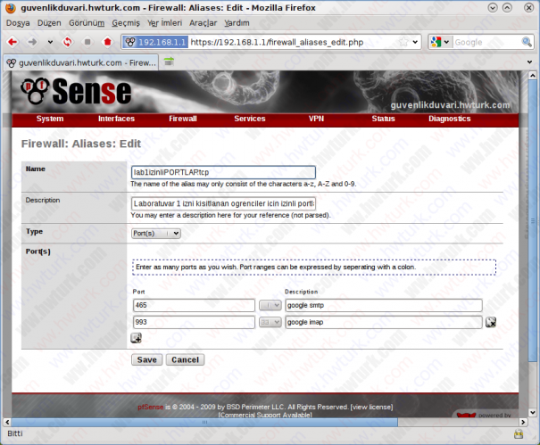Open the Firewall navigation menu
This screenshot has width=540, height=445.
(183, 119)
